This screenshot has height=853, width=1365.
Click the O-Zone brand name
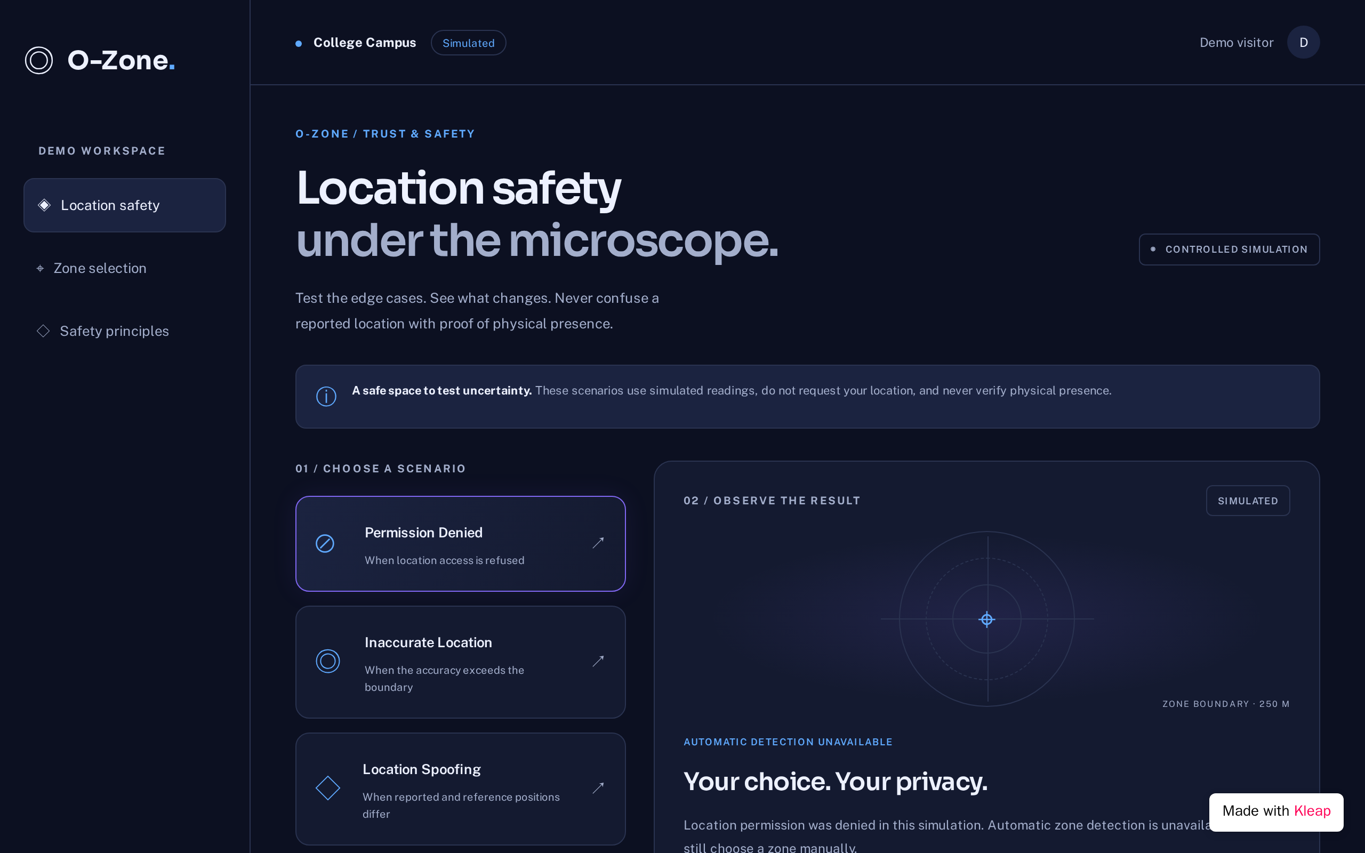click(121, 60)
